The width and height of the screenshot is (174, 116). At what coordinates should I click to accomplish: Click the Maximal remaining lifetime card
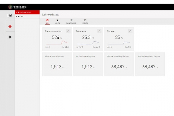[150, 64]
